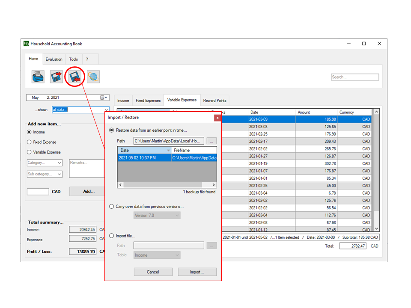Click the Cancel button in dialog
The width and height of the screenshot is (411, 308).
[x=153, y=272]
